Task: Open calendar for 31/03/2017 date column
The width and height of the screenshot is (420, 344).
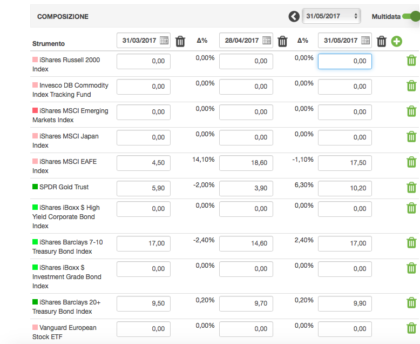Action: click(164, 40)
